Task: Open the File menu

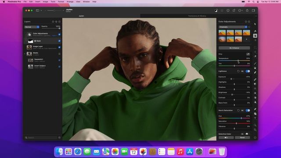Action: coord(25,2)
